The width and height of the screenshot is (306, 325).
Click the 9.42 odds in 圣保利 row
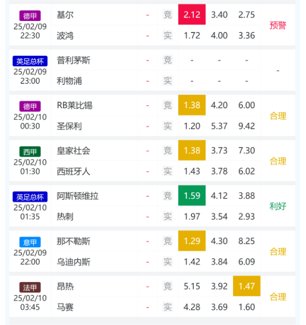point(246,126)
